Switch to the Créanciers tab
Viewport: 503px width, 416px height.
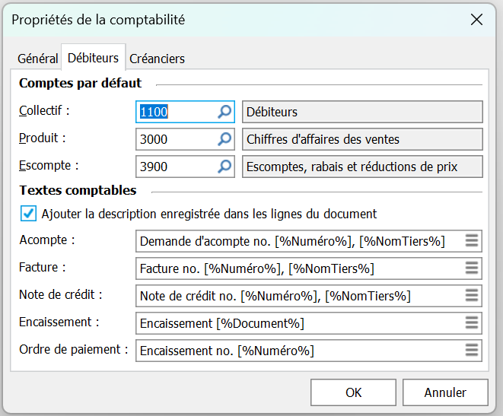pyautogui.click(x=158, y=59)
